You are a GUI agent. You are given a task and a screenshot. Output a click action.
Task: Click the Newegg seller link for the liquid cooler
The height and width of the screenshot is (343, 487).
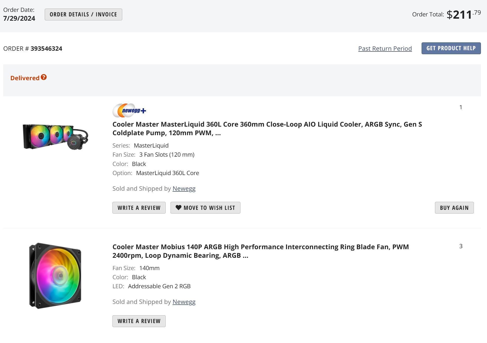tap(184, 188)
